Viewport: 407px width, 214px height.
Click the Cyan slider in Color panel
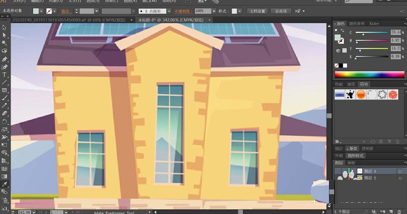[x=372, y=33]
